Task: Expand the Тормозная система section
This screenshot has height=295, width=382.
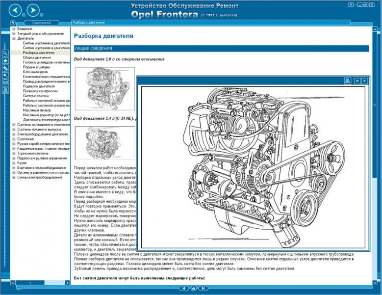Action: tap(14, 153)
